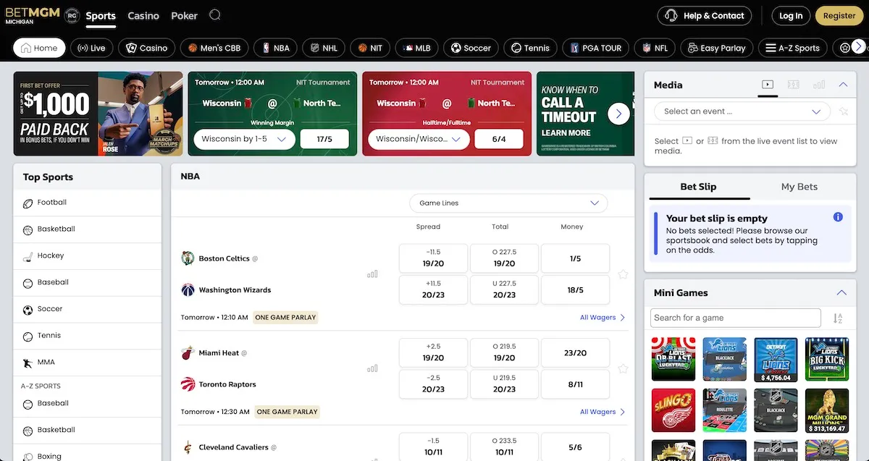The height and width of the screenshot is (461, 869).
Task: Launch the Slingo mini game thumbnail
Action: [x=673, y=410]
